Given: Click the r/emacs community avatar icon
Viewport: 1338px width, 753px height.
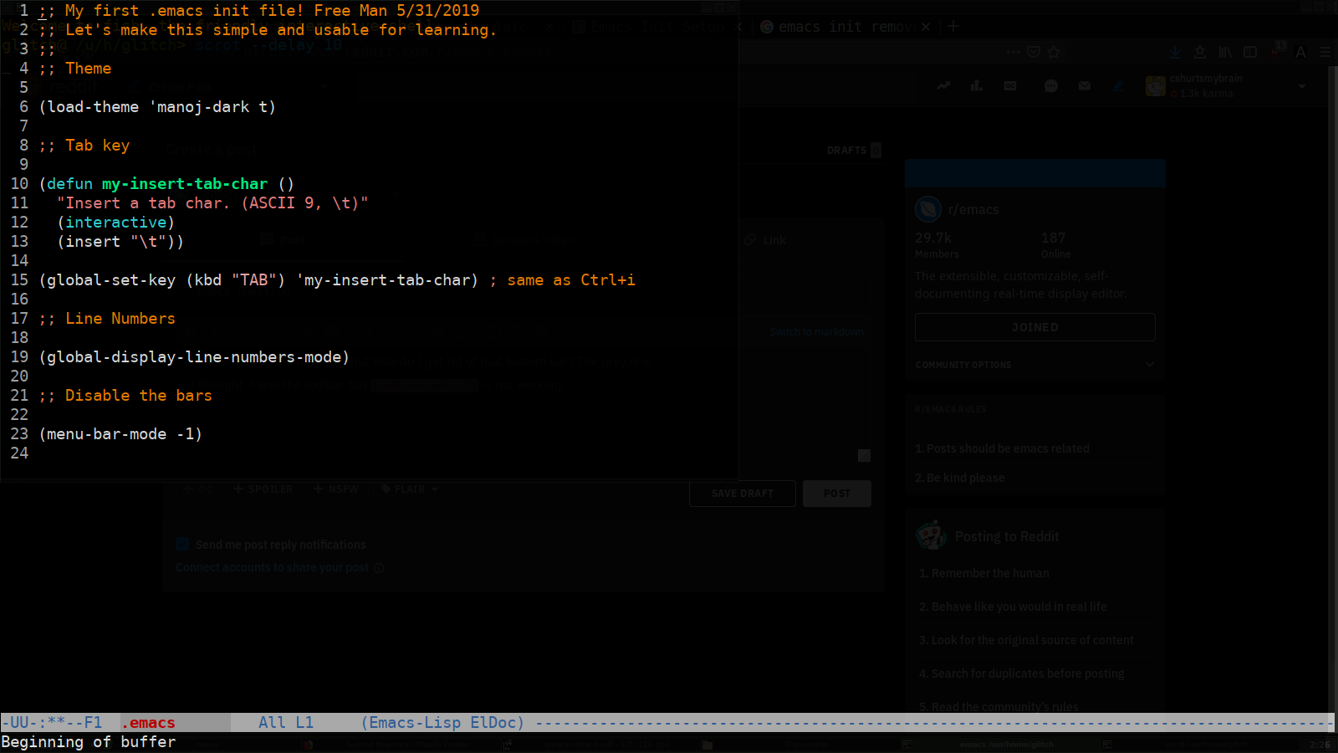Looking at the screenshot, I should coord(928,209).
